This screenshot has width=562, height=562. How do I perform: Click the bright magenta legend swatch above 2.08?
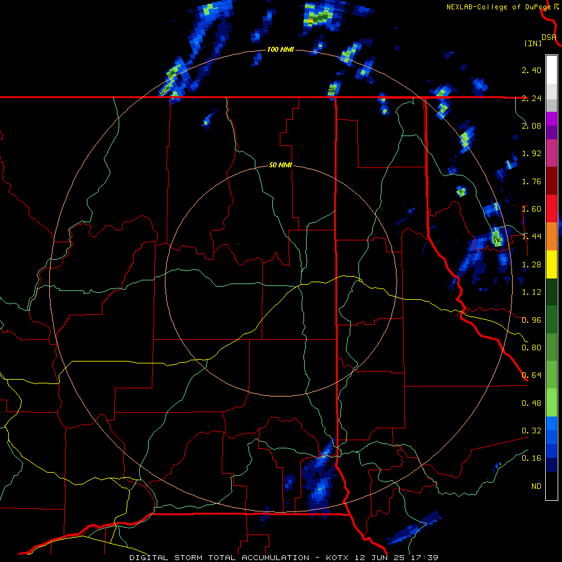pos(551,119)
